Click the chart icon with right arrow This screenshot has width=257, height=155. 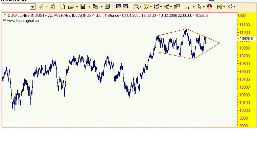click(126, 7)
